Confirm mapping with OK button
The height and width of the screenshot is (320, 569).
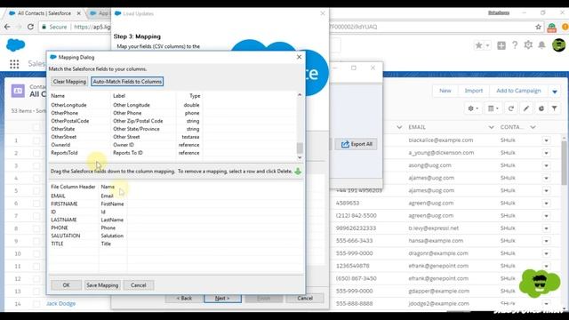click(66, 285)
